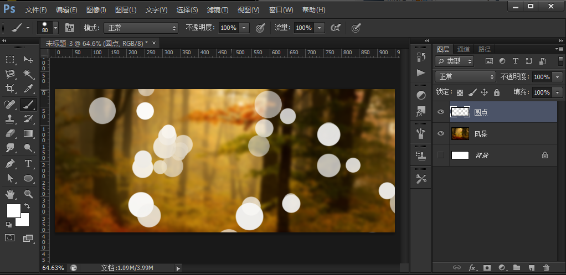Select the Dodge tool
Image resolution: width=566 pixels, height=275 pixels.
pos(28,147)
